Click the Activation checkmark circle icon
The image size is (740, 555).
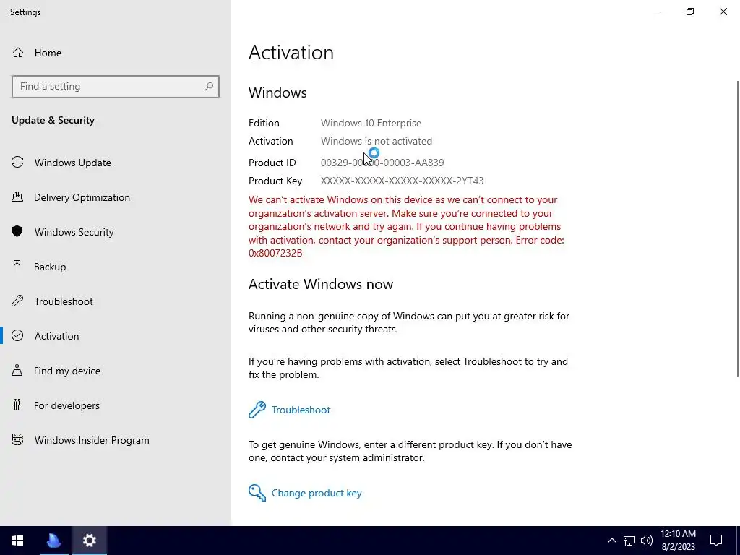[17, 335]
